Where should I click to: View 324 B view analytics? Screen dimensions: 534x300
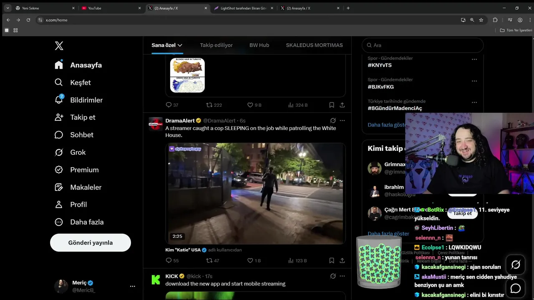pos(297,105)
